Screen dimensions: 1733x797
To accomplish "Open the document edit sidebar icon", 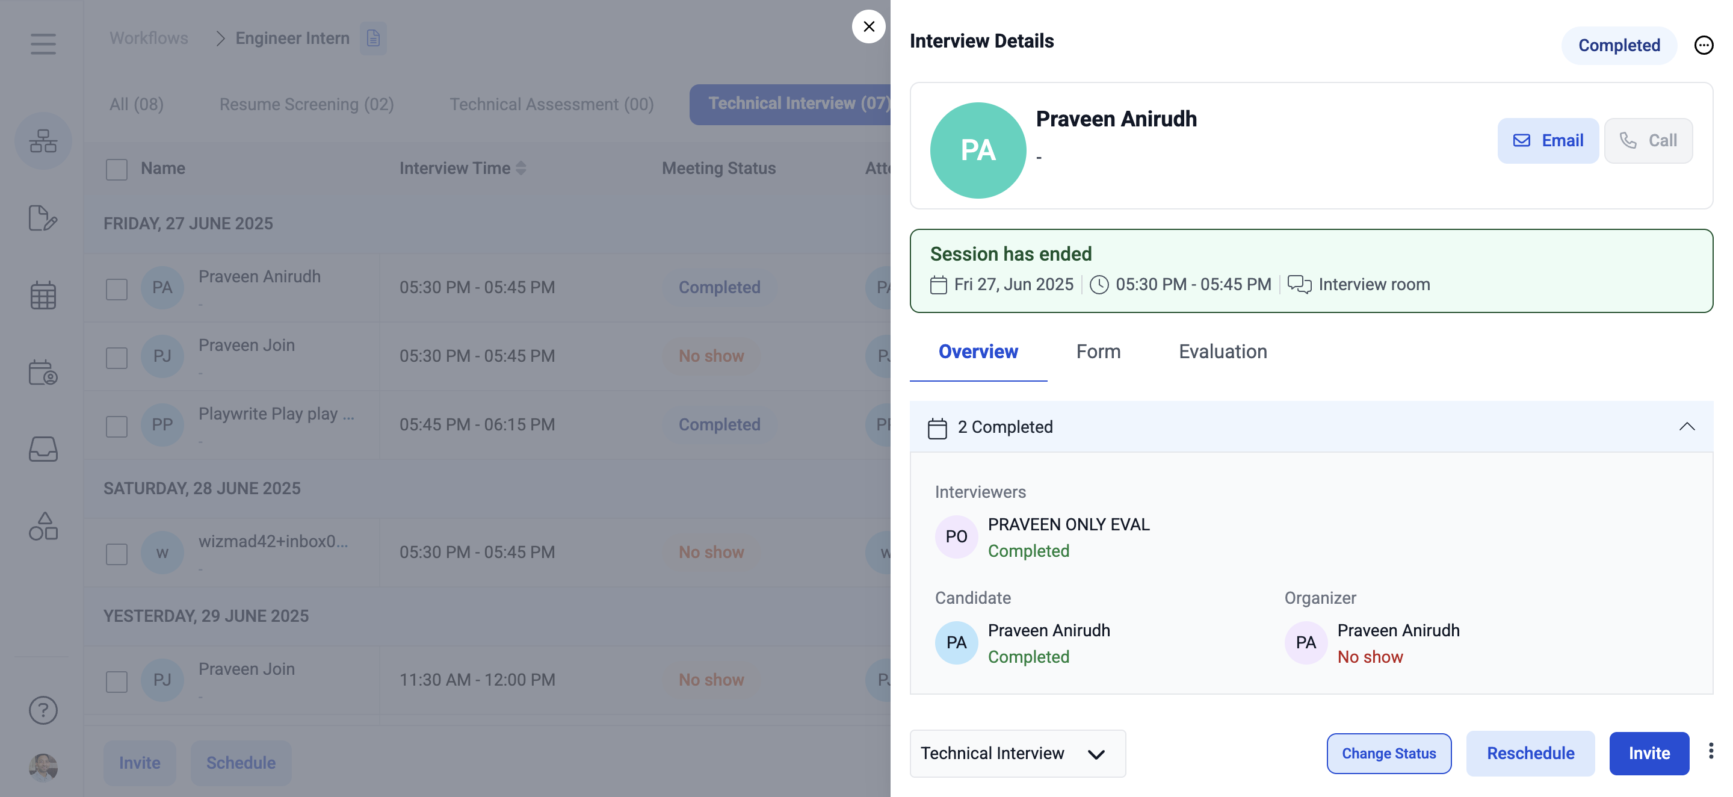I will tap(43, 218).
